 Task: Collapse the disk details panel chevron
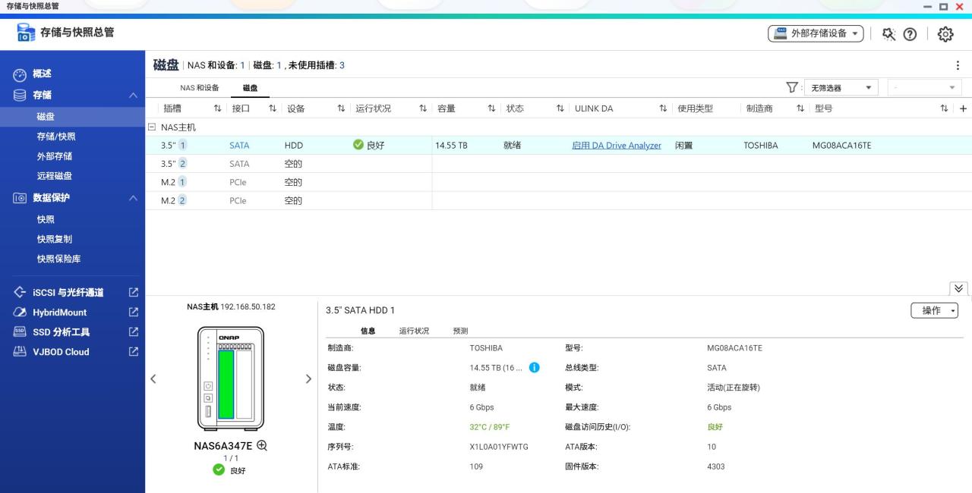(x=958, y=288)
